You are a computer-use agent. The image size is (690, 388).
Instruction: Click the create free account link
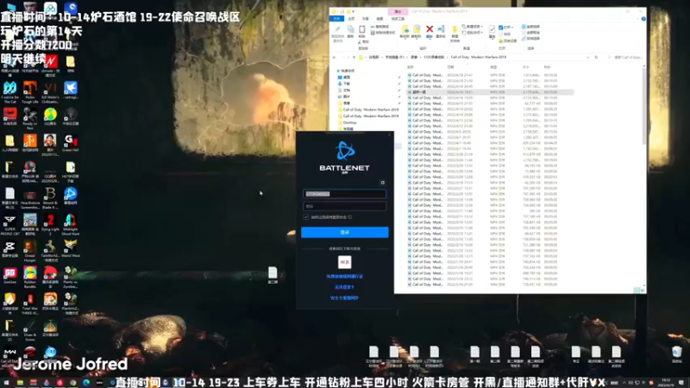coord(344,277)
